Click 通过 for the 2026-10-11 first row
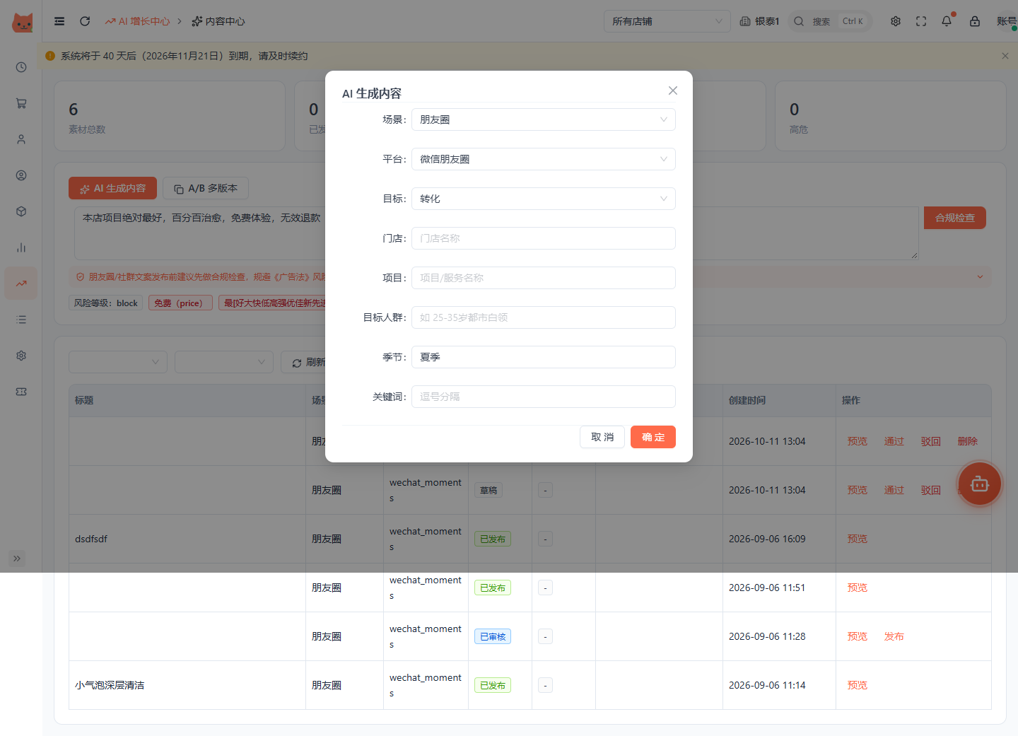 894,441
